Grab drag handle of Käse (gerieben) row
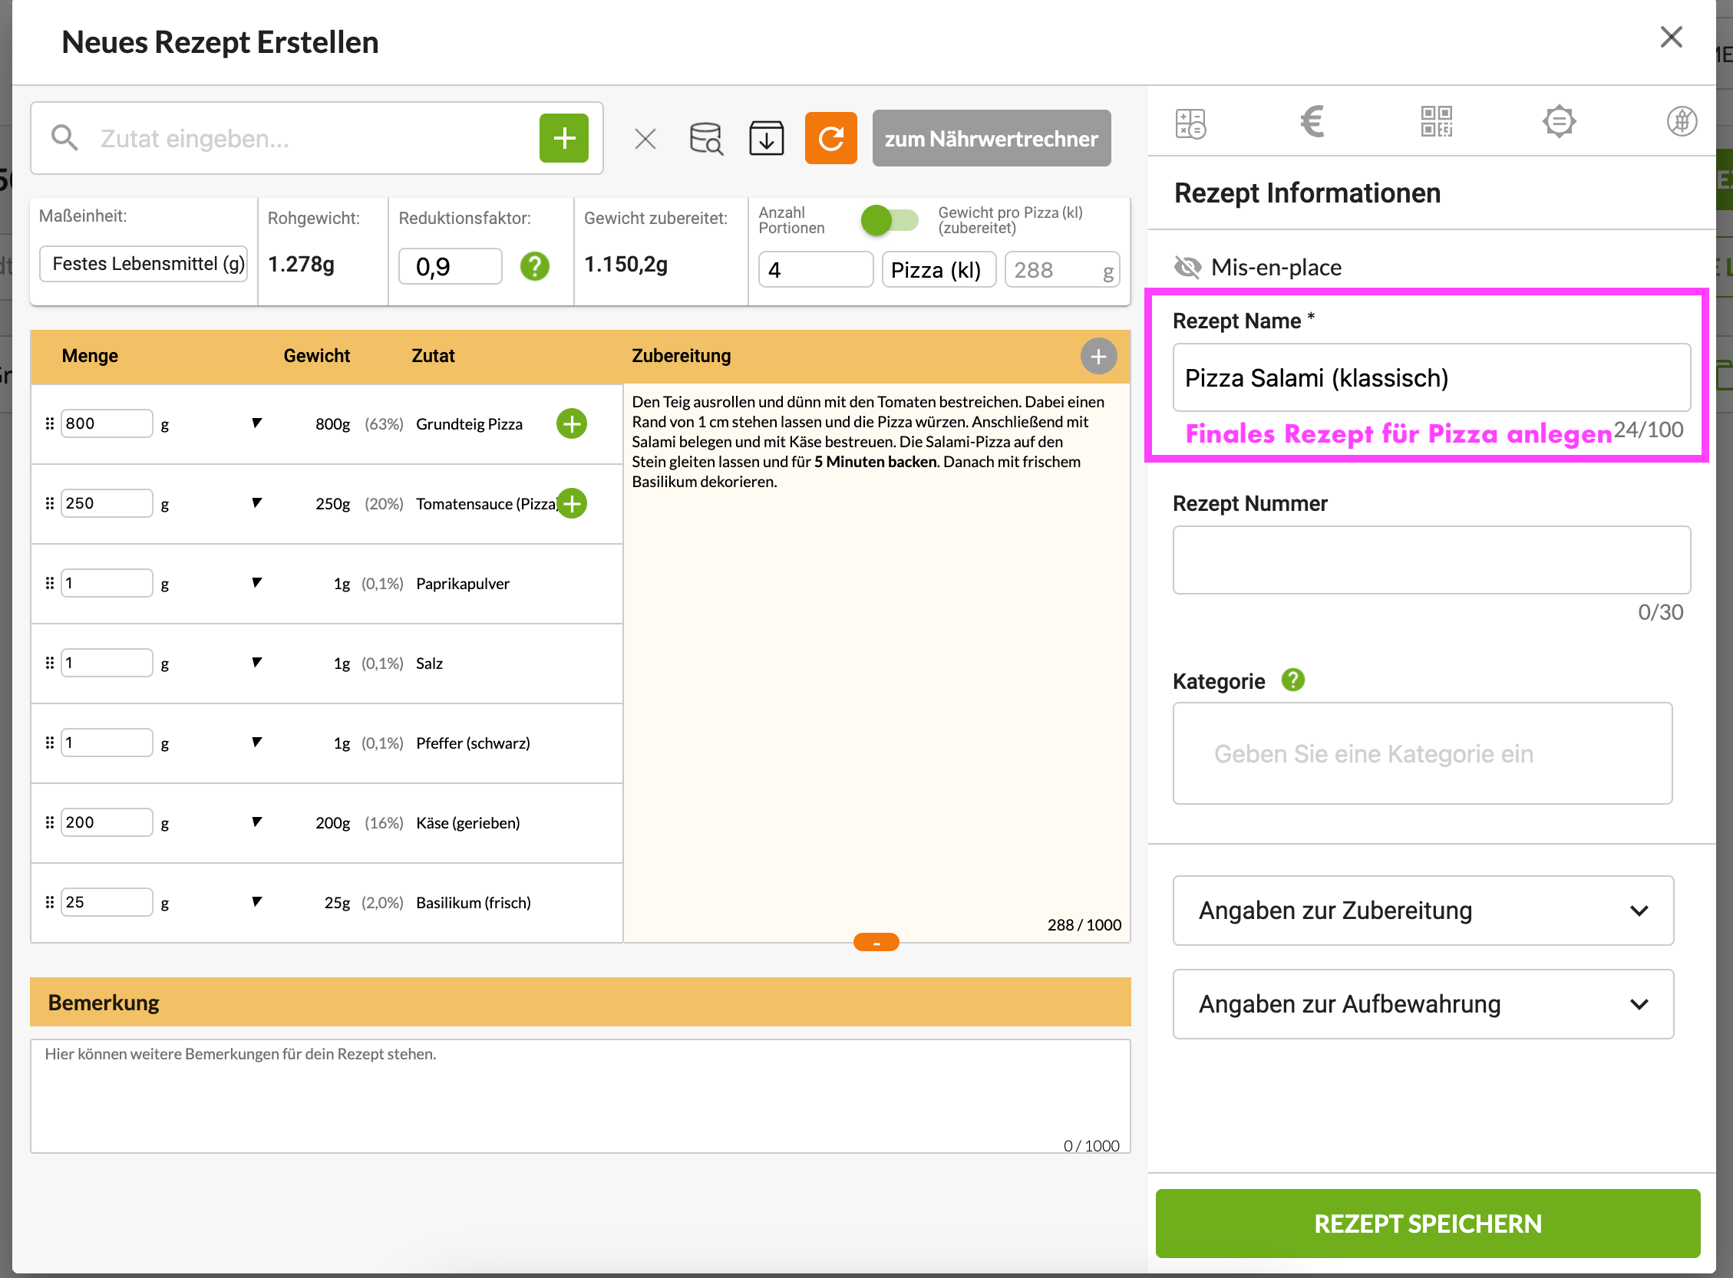Image resolution: width=1733 pixels, height=1278 pixels. [50, 822]
